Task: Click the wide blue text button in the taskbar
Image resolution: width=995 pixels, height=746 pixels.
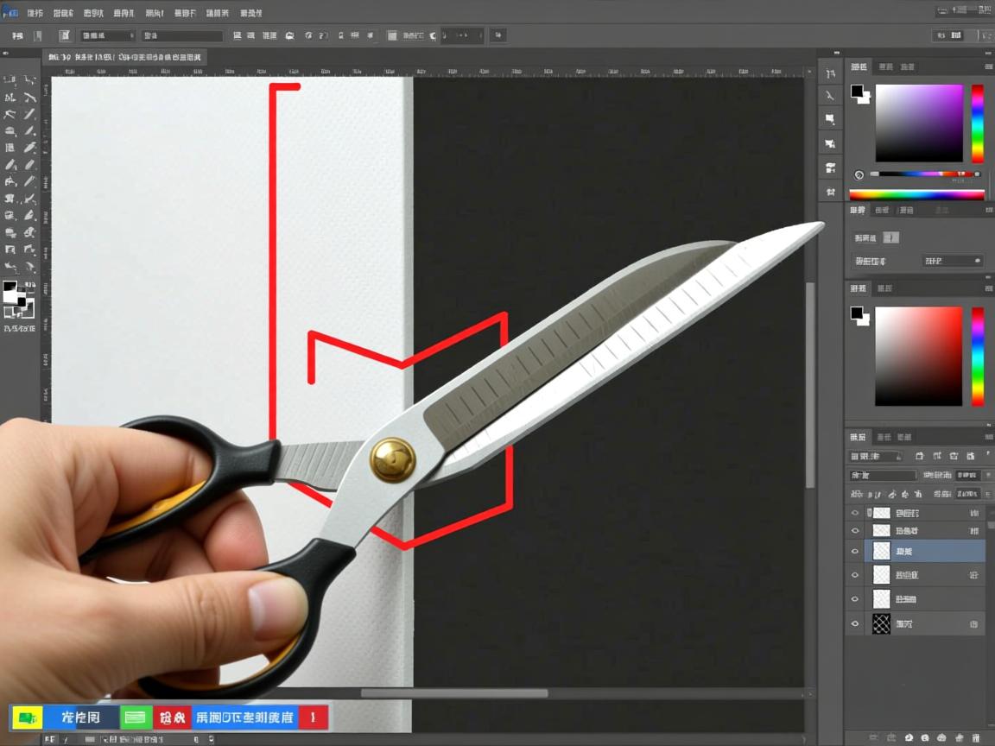Action: [244, 718]
